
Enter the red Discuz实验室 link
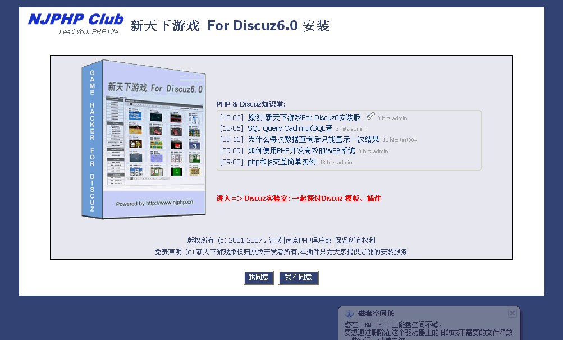pos(299,199)
